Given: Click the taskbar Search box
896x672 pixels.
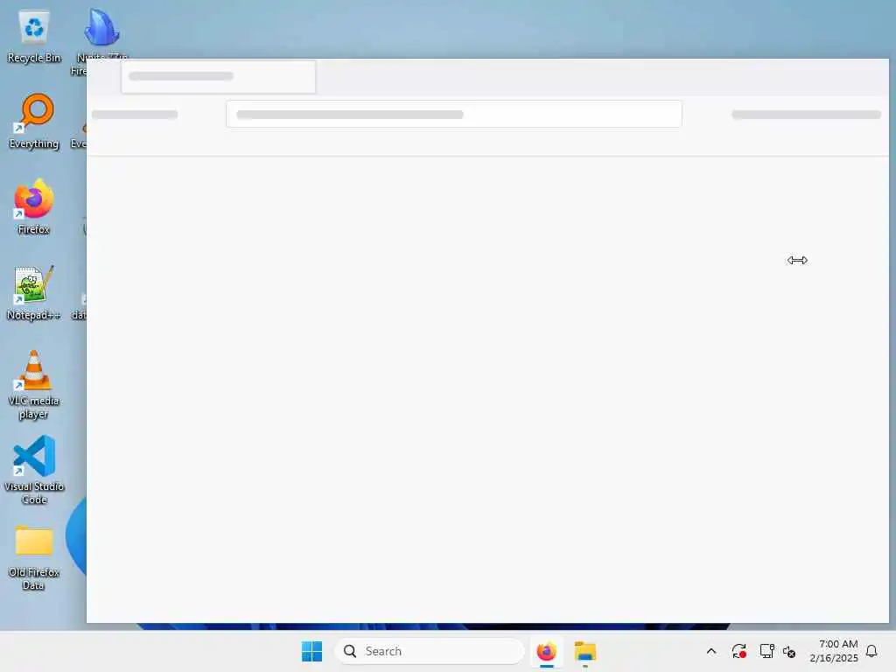Looking at the screenshot, I should tap(429, 651).
